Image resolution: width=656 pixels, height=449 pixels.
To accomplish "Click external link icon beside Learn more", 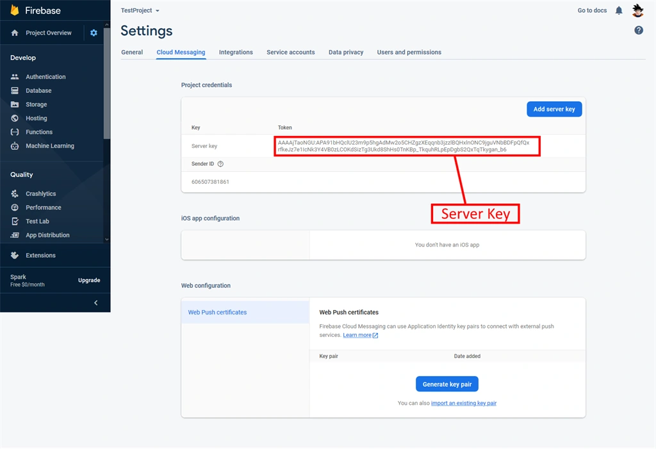I will click(375, 335).
